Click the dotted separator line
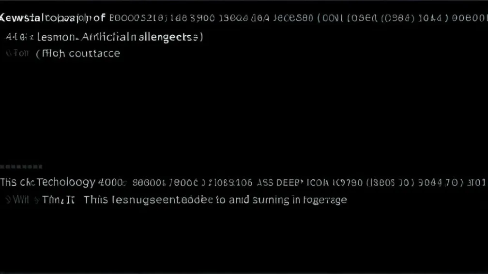This screenshot has height=274, width=488. (x=21, y=167)
